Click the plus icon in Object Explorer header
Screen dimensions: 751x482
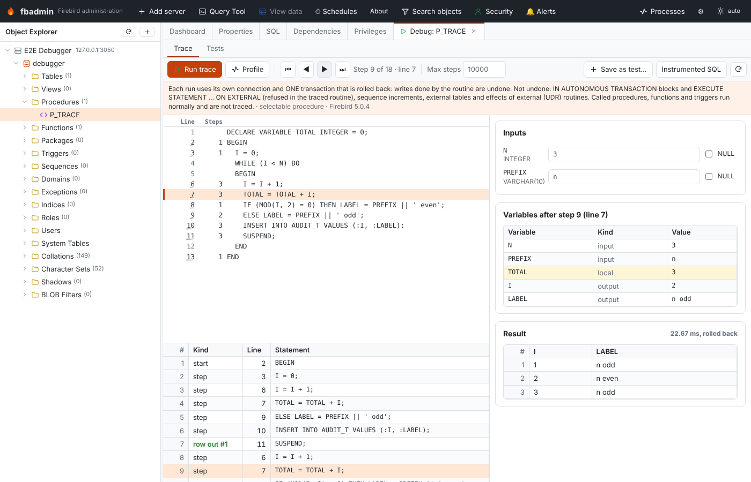[147, 32]
